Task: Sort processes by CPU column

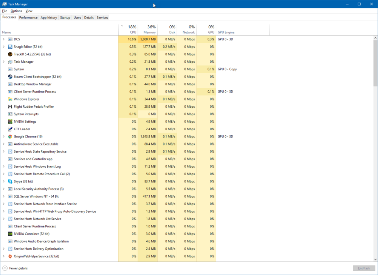Action: pos(128,29)
